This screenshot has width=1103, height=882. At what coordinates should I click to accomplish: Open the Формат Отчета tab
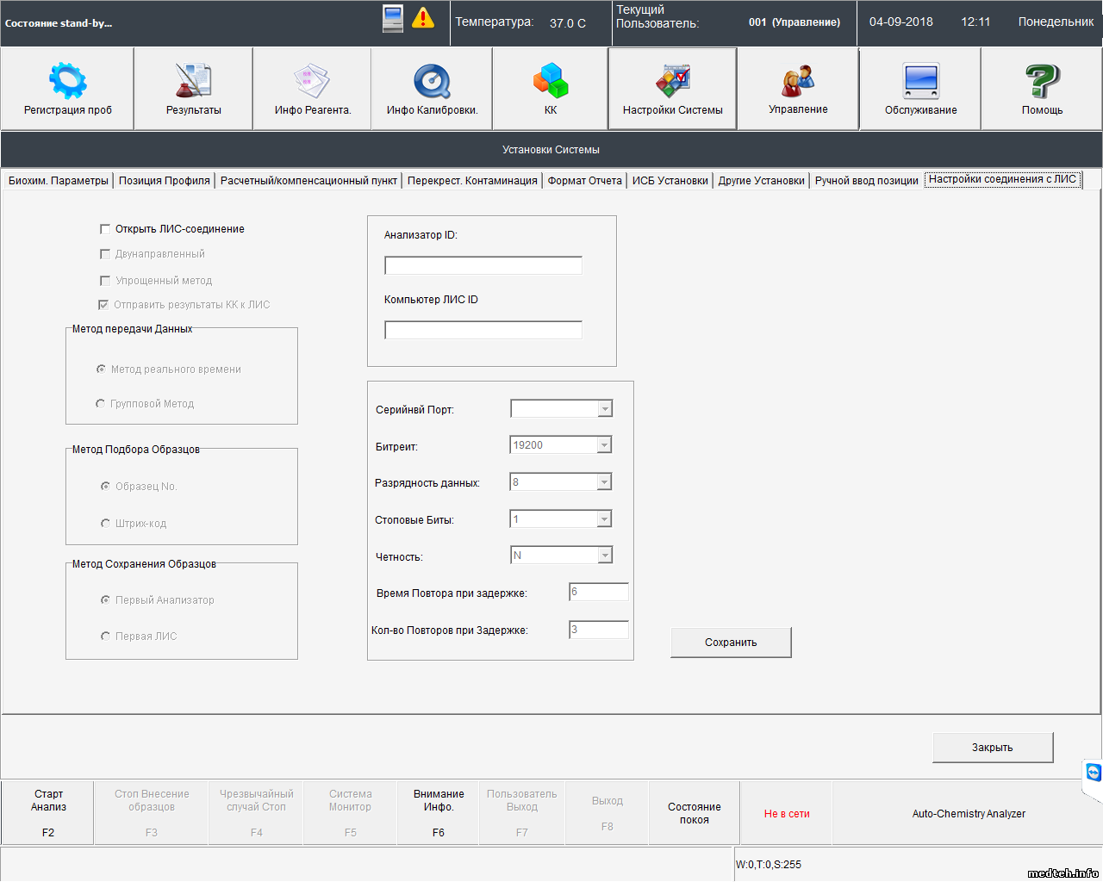coord(584,181)
